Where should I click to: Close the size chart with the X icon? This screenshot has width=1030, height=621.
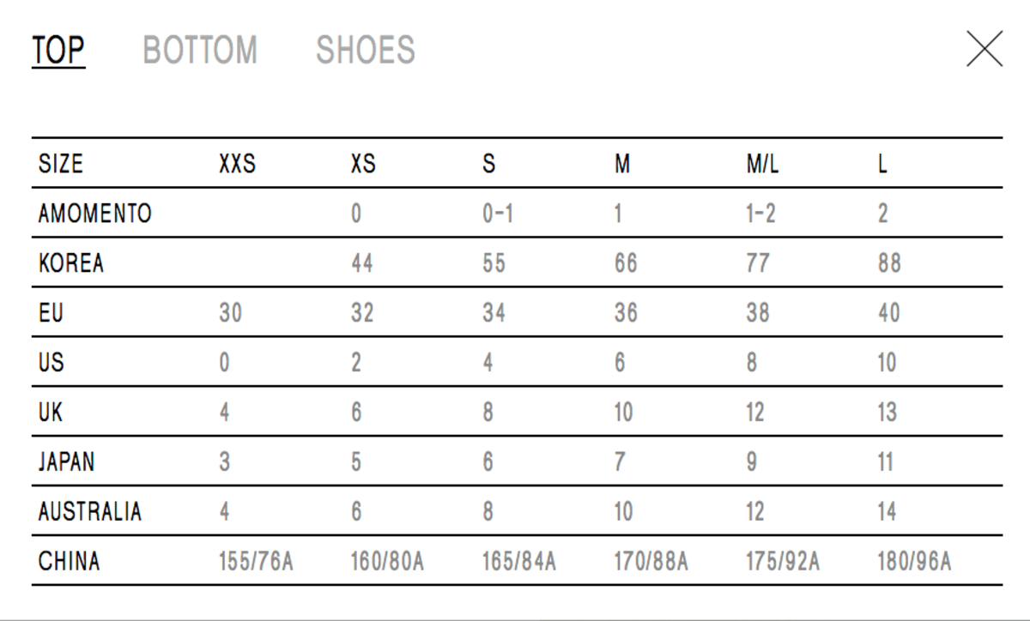pyautogui.click(x=984, y=49)
